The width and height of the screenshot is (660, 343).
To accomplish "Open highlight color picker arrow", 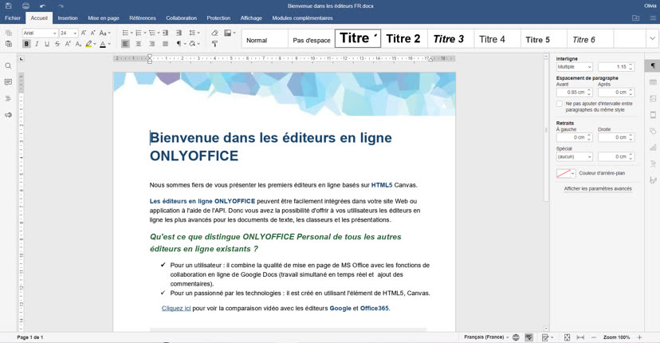I will tap(95, 44).
